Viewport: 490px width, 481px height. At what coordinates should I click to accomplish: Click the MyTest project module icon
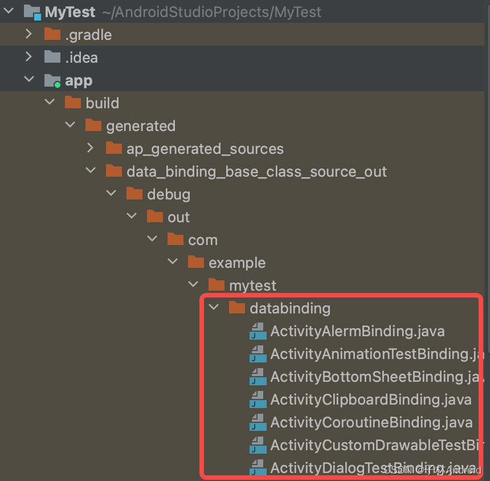[x=32, y=12]
